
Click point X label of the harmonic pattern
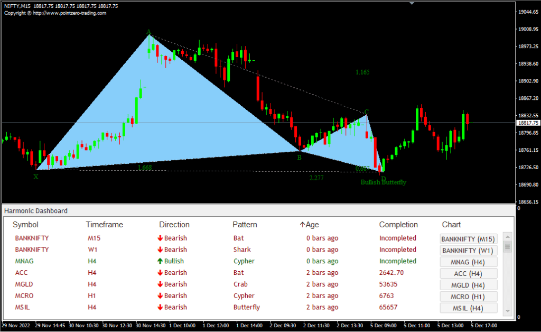tap(36, 177)
